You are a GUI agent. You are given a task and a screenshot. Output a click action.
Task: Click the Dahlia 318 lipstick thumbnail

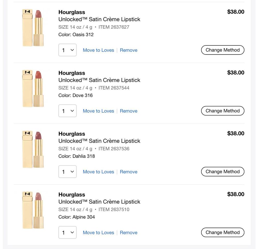(33, 150)
